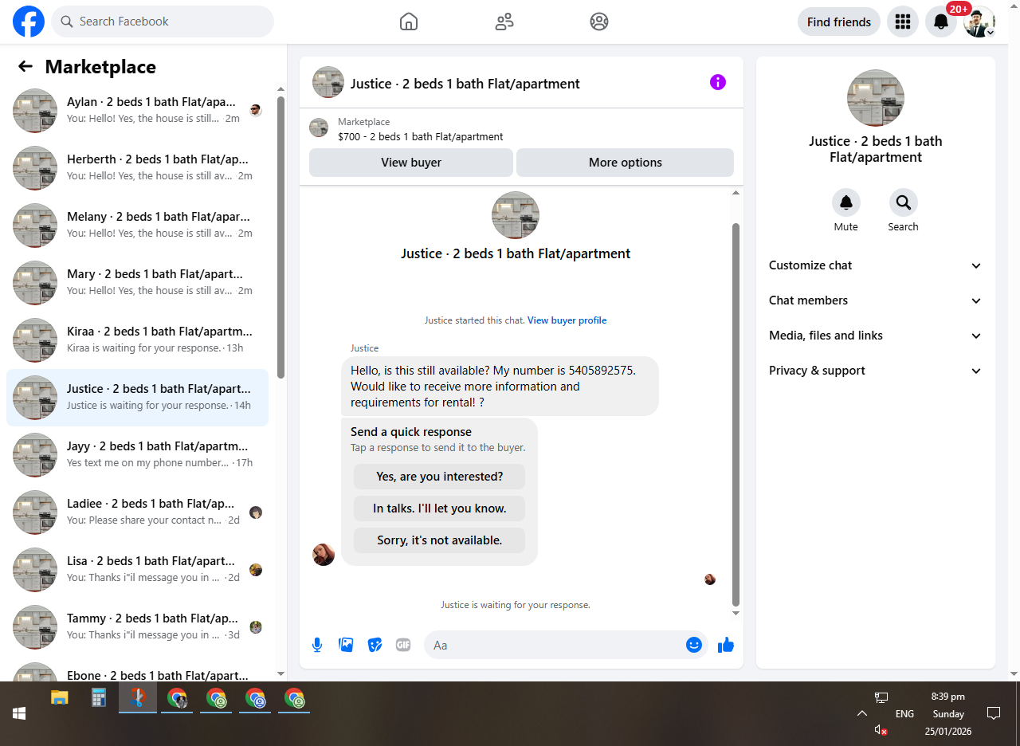Go back using the Marketplace back arrow
Viewport: 1020px width, 746px height.
tap(25, 67)
